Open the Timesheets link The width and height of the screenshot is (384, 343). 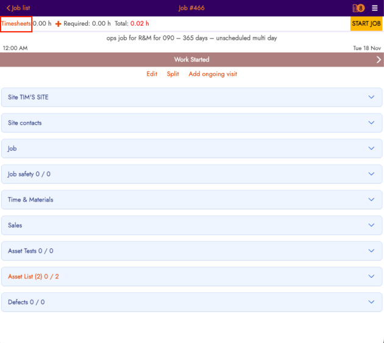16,24
